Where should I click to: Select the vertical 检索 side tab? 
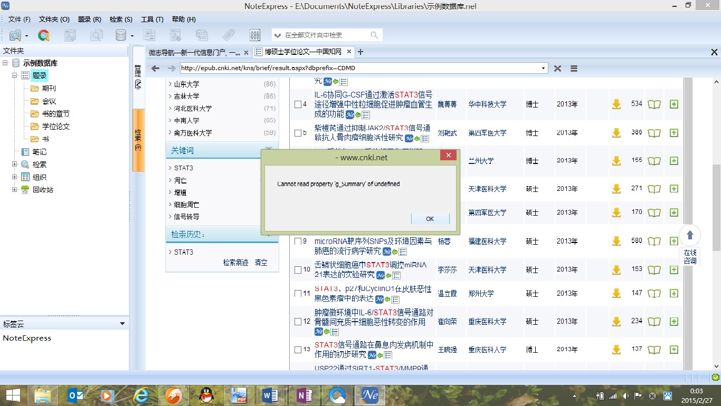138,140
